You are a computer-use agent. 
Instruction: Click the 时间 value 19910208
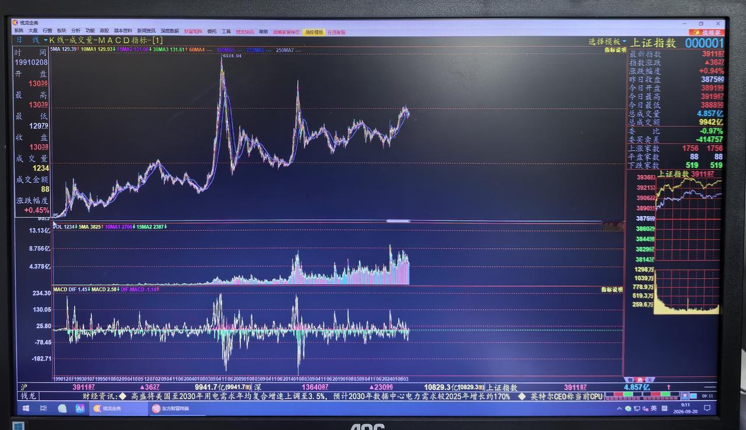click(x=32, y=62)
